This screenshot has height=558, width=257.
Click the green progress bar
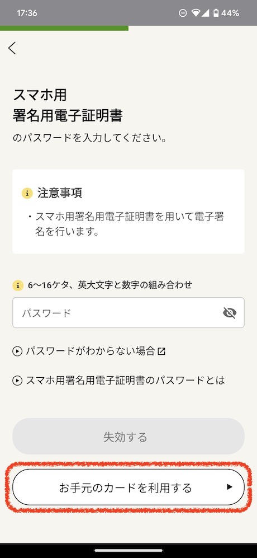pos(64,28)
